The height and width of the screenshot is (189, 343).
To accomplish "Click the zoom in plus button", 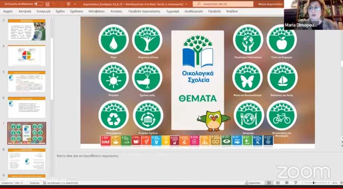I will tap(329, 183).
